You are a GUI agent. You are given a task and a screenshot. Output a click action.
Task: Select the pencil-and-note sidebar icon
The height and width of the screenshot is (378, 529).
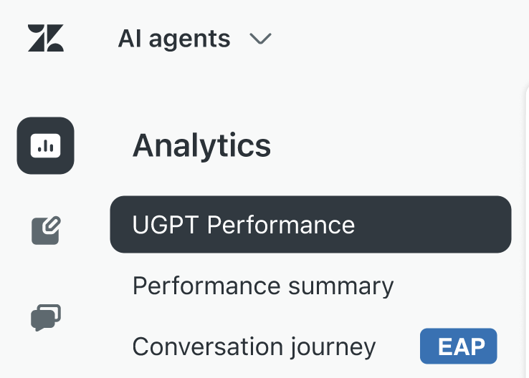click(46, 231)
